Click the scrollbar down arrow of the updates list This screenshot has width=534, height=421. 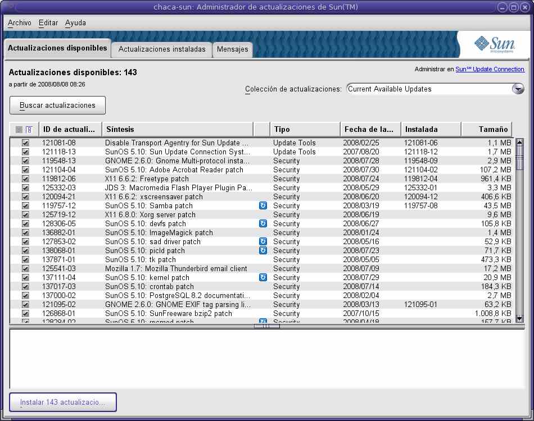point(519,319)
